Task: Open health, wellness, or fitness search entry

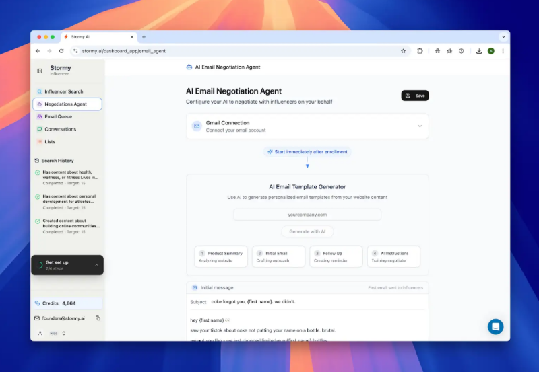Action: (x=67, y=178)
